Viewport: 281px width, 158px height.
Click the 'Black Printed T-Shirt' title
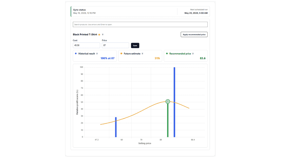click(x=85, y=35)
